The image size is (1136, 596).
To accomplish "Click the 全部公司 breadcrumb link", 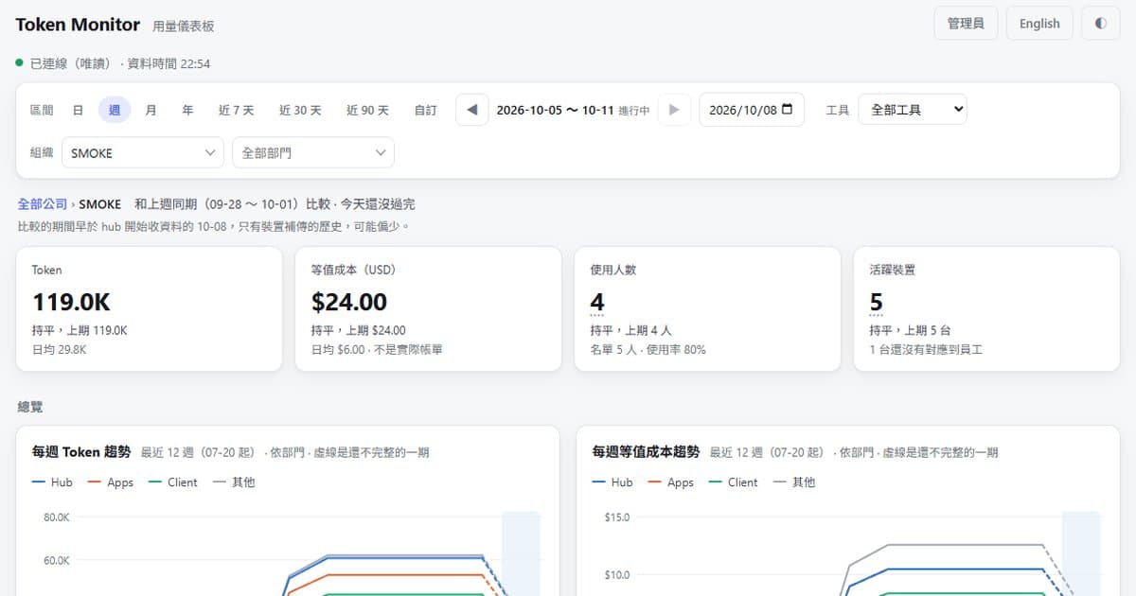I will pyautogui.click(x=43, y=203).
